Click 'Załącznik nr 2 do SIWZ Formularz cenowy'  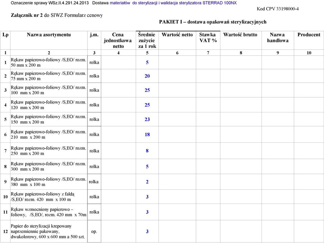click(57, 15)
